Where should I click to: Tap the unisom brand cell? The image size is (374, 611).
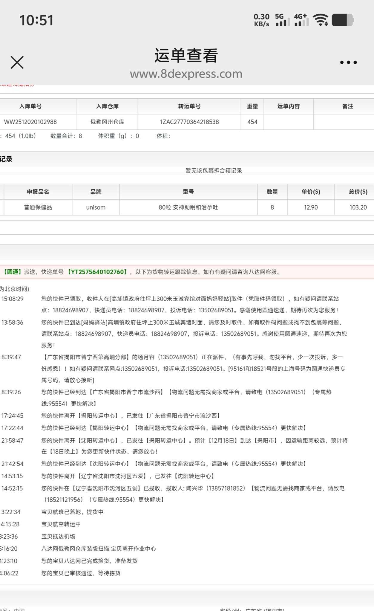[96, 207]
